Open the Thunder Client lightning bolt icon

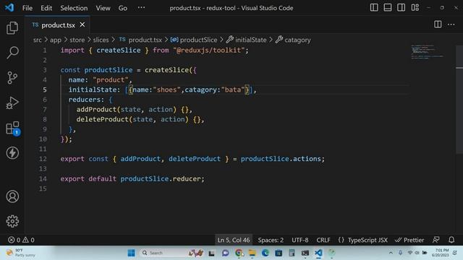(12, 153)
